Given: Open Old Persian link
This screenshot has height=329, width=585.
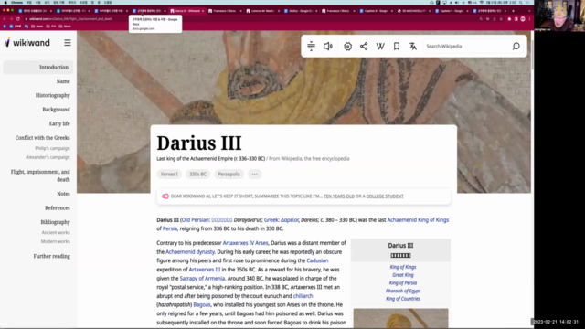Looking at the screenshot, I should [x=195, y=220].
